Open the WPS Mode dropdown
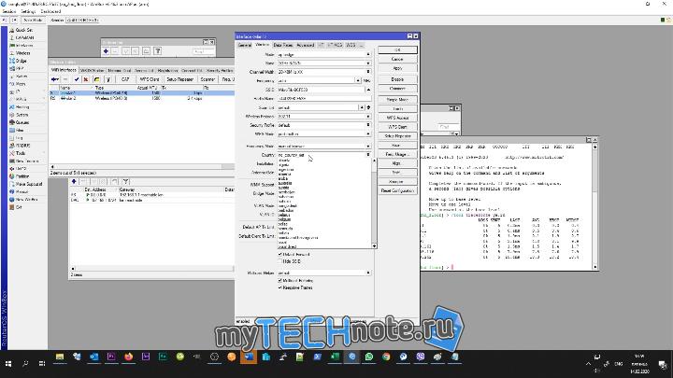The image size is (673, 378). point(368,133)
